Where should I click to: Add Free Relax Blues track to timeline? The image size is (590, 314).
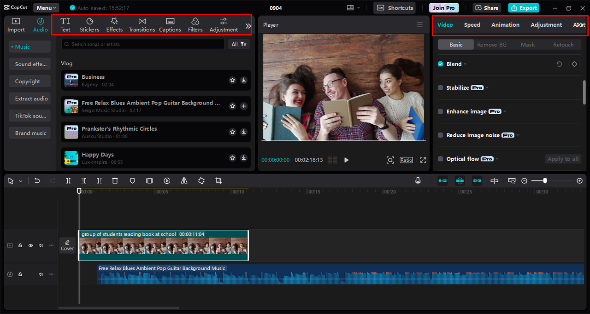(x=244, y=106)
